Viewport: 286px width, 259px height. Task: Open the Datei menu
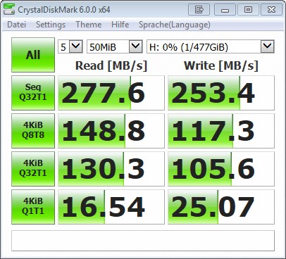tap(16, 25)
